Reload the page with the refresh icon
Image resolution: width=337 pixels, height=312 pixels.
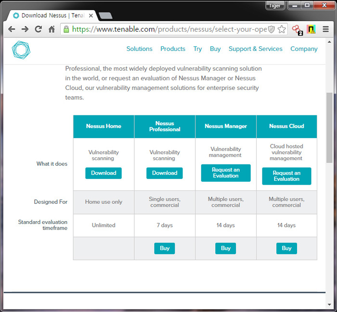38,29
